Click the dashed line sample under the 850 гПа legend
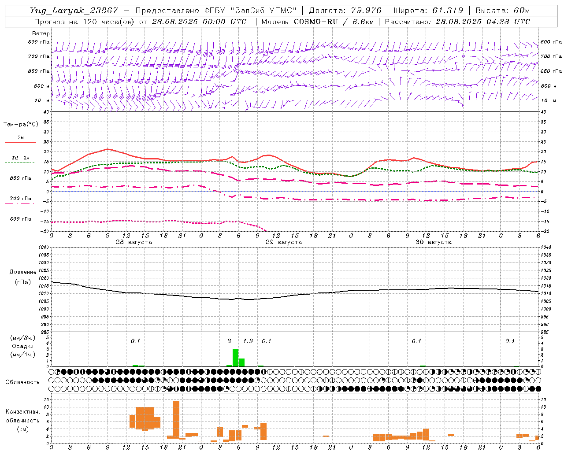 20,183
